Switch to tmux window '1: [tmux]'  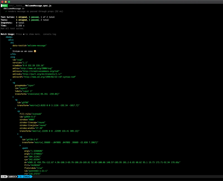click(25, 177)
